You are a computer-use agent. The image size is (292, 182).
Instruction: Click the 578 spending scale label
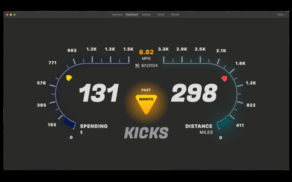coord(41,83)
